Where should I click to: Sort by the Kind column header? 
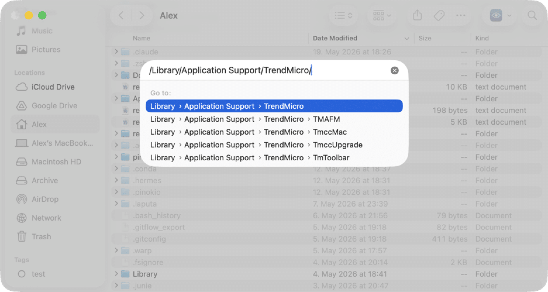(x=482, y=38)
